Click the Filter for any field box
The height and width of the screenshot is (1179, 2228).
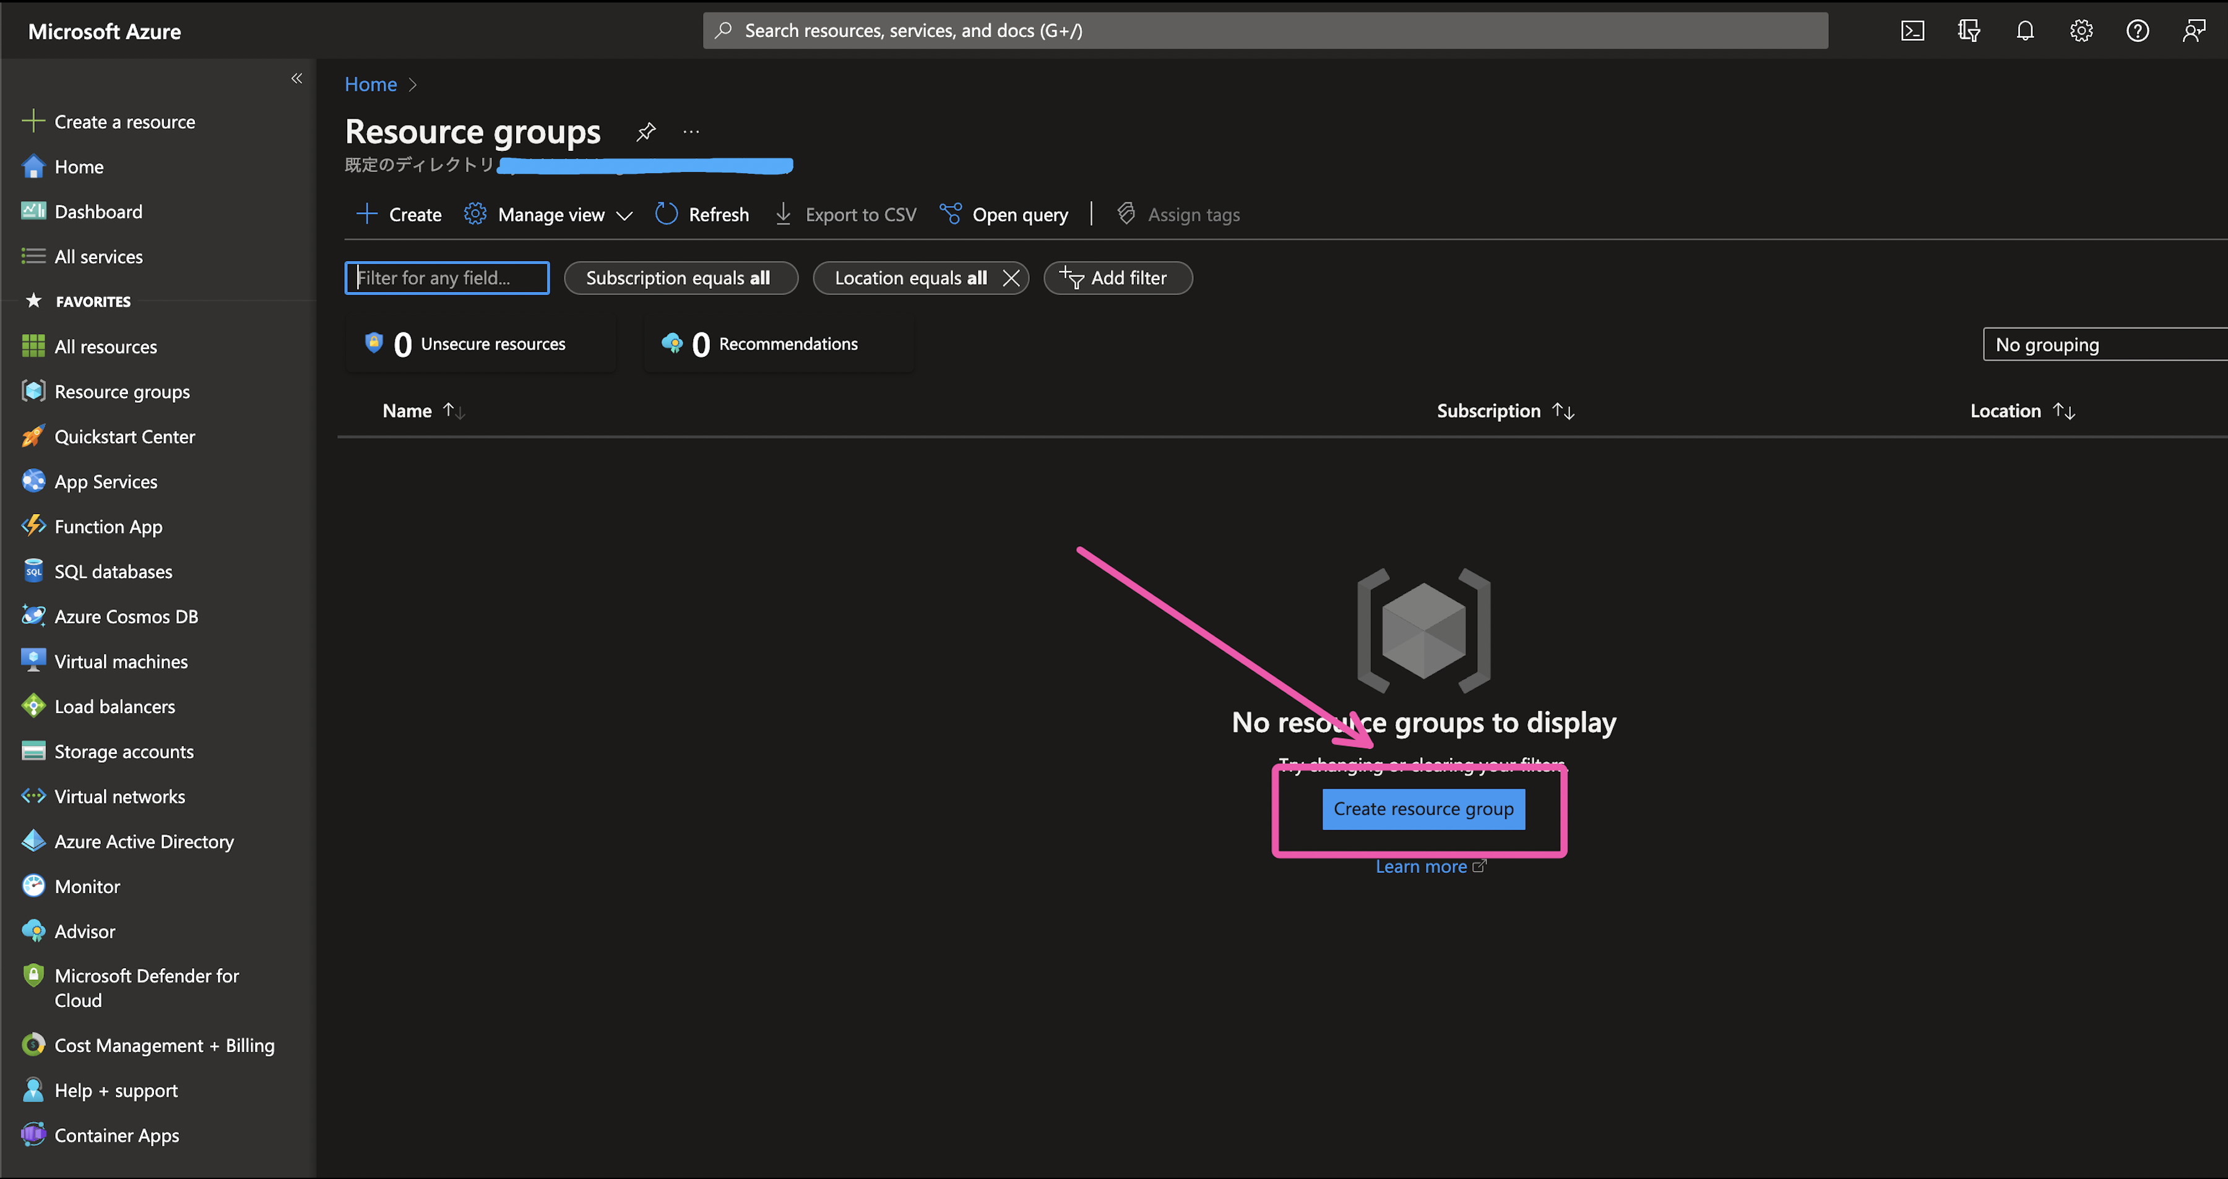[446, 278]
